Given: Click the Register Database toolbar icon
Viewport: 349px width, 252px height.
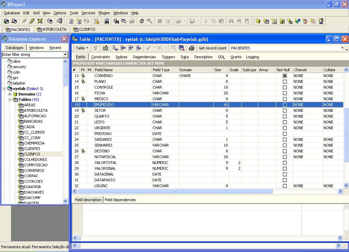Looking at the screenshot, I should 6,21.
